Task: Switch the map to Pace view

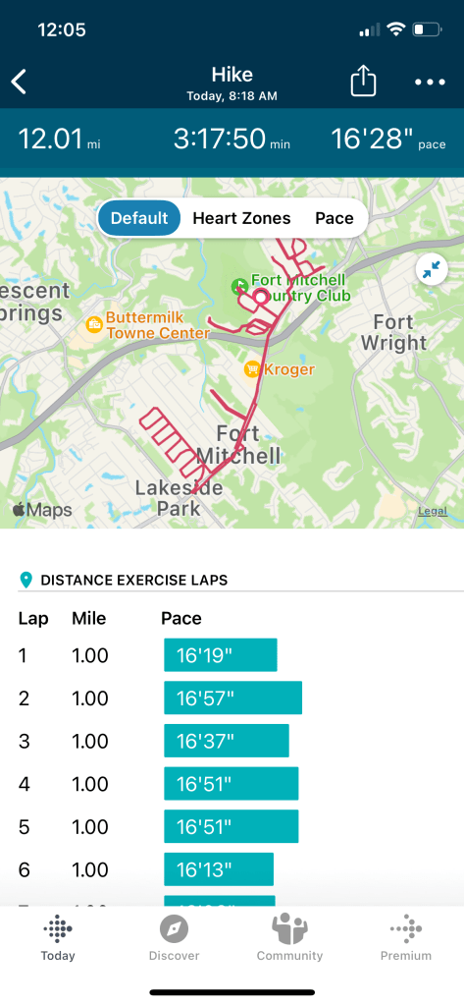Action: coord(335,218)
